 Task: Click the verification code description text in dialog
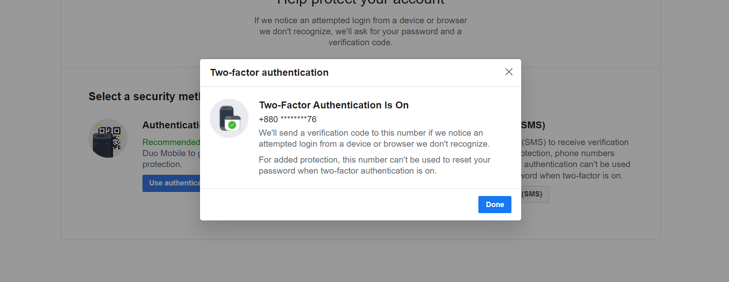point(374,139)
